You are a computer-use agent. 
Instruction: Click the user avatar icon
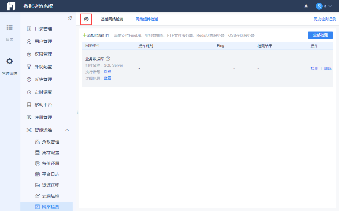pos(319,6)
